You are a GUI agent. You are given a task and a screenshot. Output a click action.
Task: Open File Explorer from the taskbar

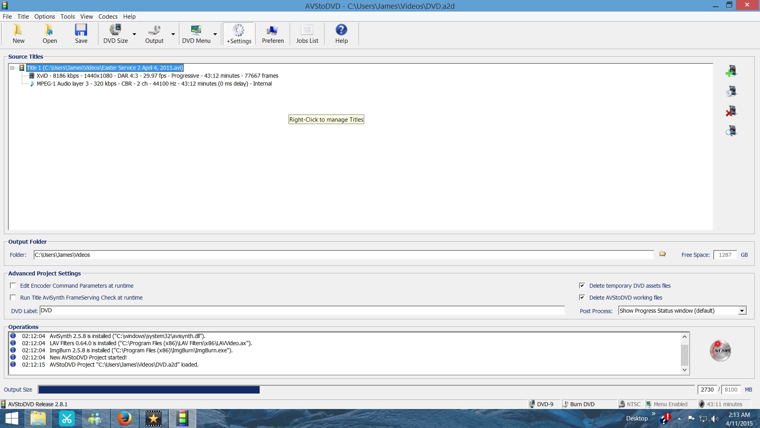coord(38,418)
